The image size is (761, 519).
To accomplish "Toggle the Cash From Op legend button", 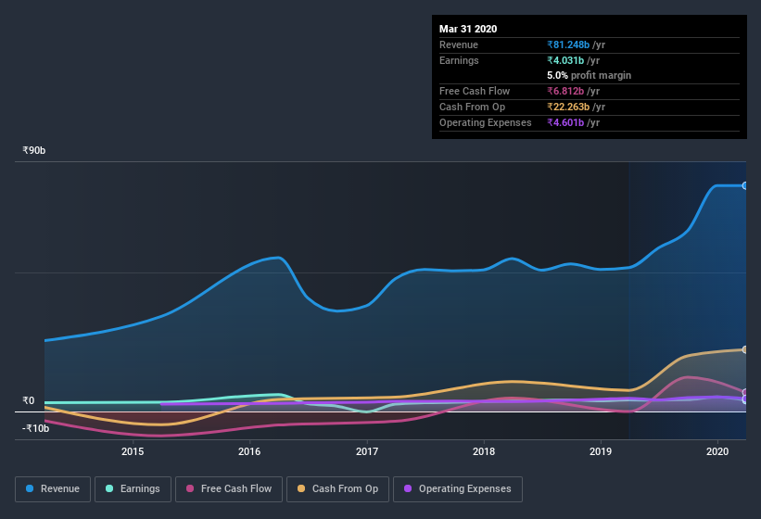I will [x=337, y=489].
